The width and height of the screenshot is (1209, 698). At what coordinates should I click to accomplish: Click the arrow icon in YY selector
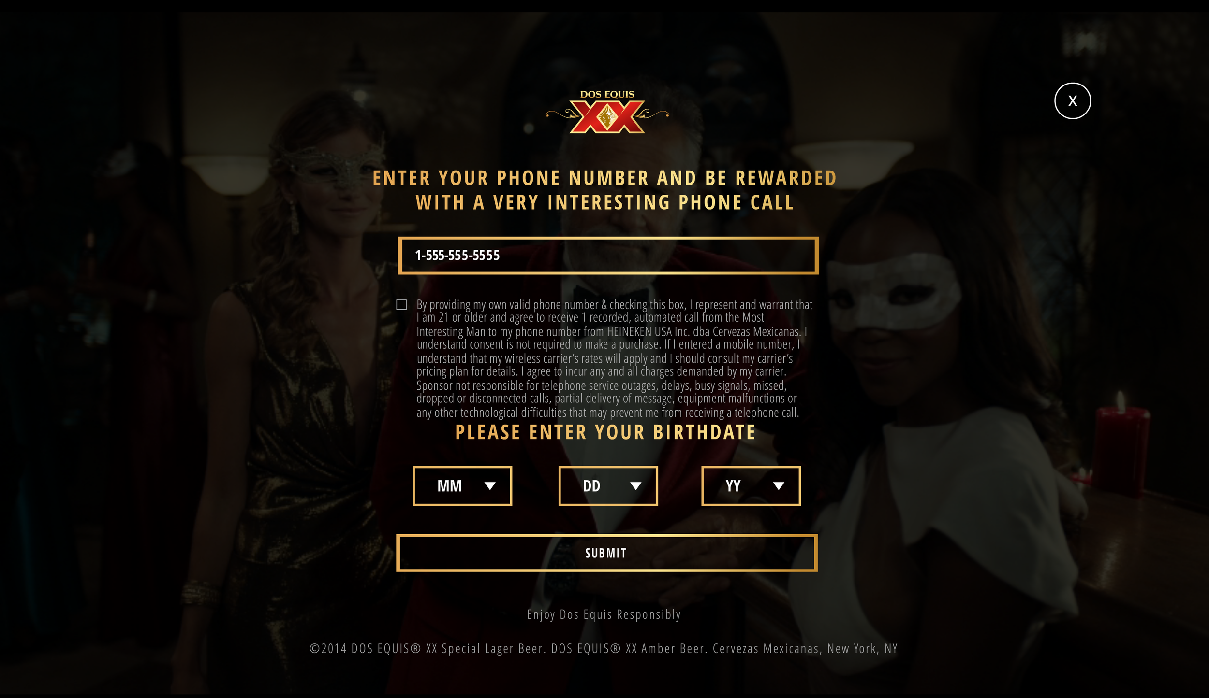click(x=778, y=486)
